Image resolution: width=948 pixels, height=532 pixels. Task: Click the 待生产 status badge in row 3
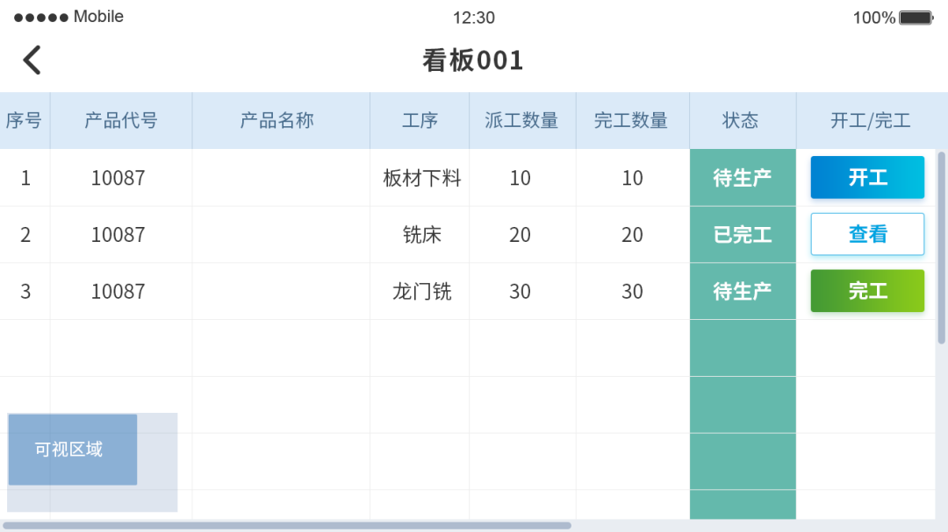(x=743, y=291)
